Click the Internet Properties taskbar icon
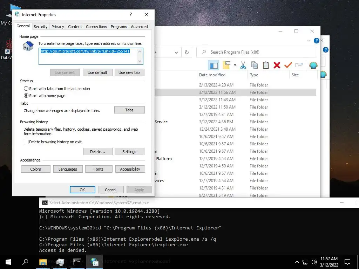 [94, 262]
